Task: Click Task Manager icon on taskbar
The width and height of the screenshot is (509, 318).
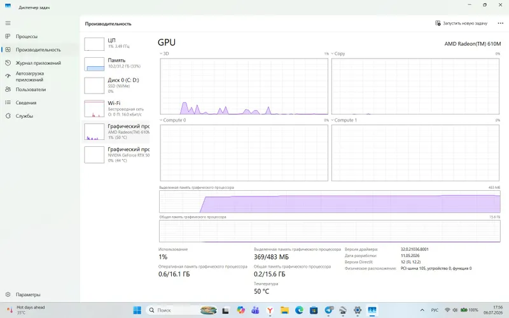Action: click(372, 310)
